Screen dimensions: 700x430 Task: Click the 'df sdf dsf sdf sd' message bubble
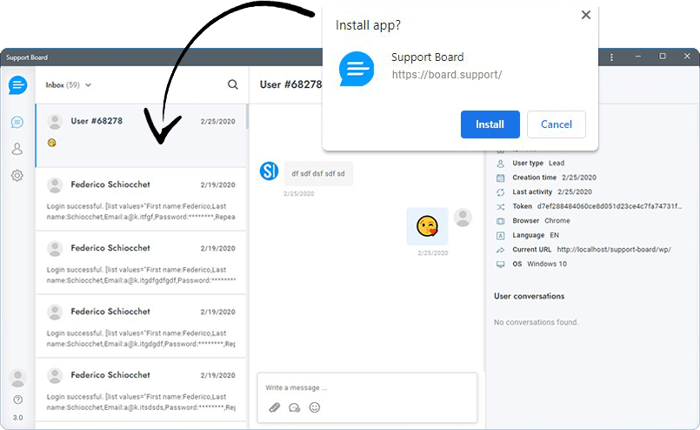tap(318, 173)
